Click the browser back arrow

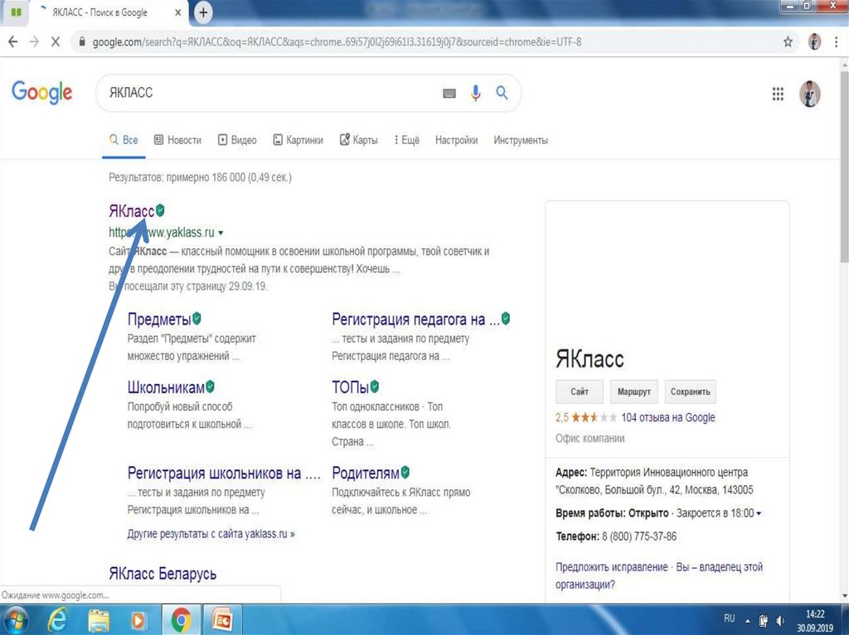13,41
